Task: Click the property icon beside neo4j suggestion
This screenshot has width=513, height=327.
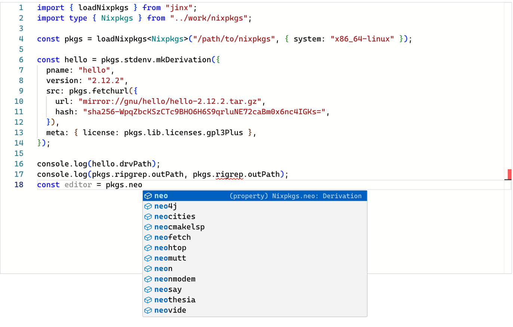Action: coord(148,206)
